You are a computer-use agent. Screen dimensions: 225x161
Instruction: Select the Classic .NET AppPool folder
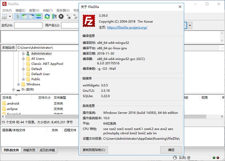pyautogui.click(x=47, y=64)
